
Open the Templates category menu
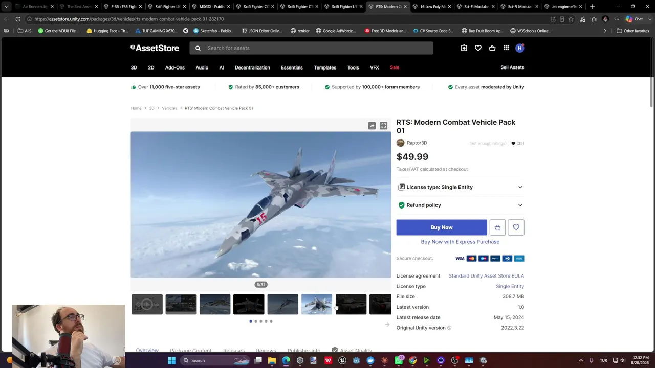click(325, 67)
